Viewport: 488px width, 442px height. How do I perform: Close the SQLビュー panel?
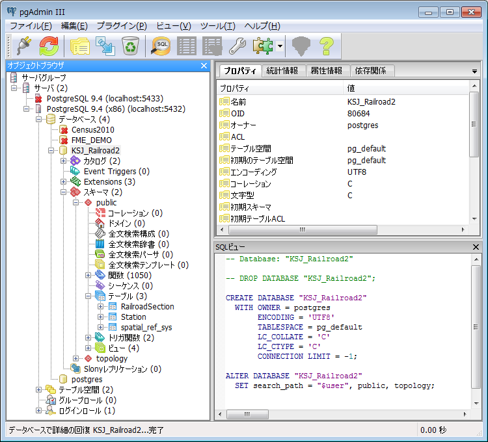(x=476, y=247)
